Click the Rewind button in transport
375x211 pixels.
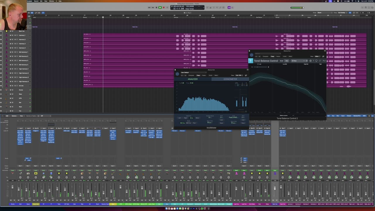[x=149, y=7]
